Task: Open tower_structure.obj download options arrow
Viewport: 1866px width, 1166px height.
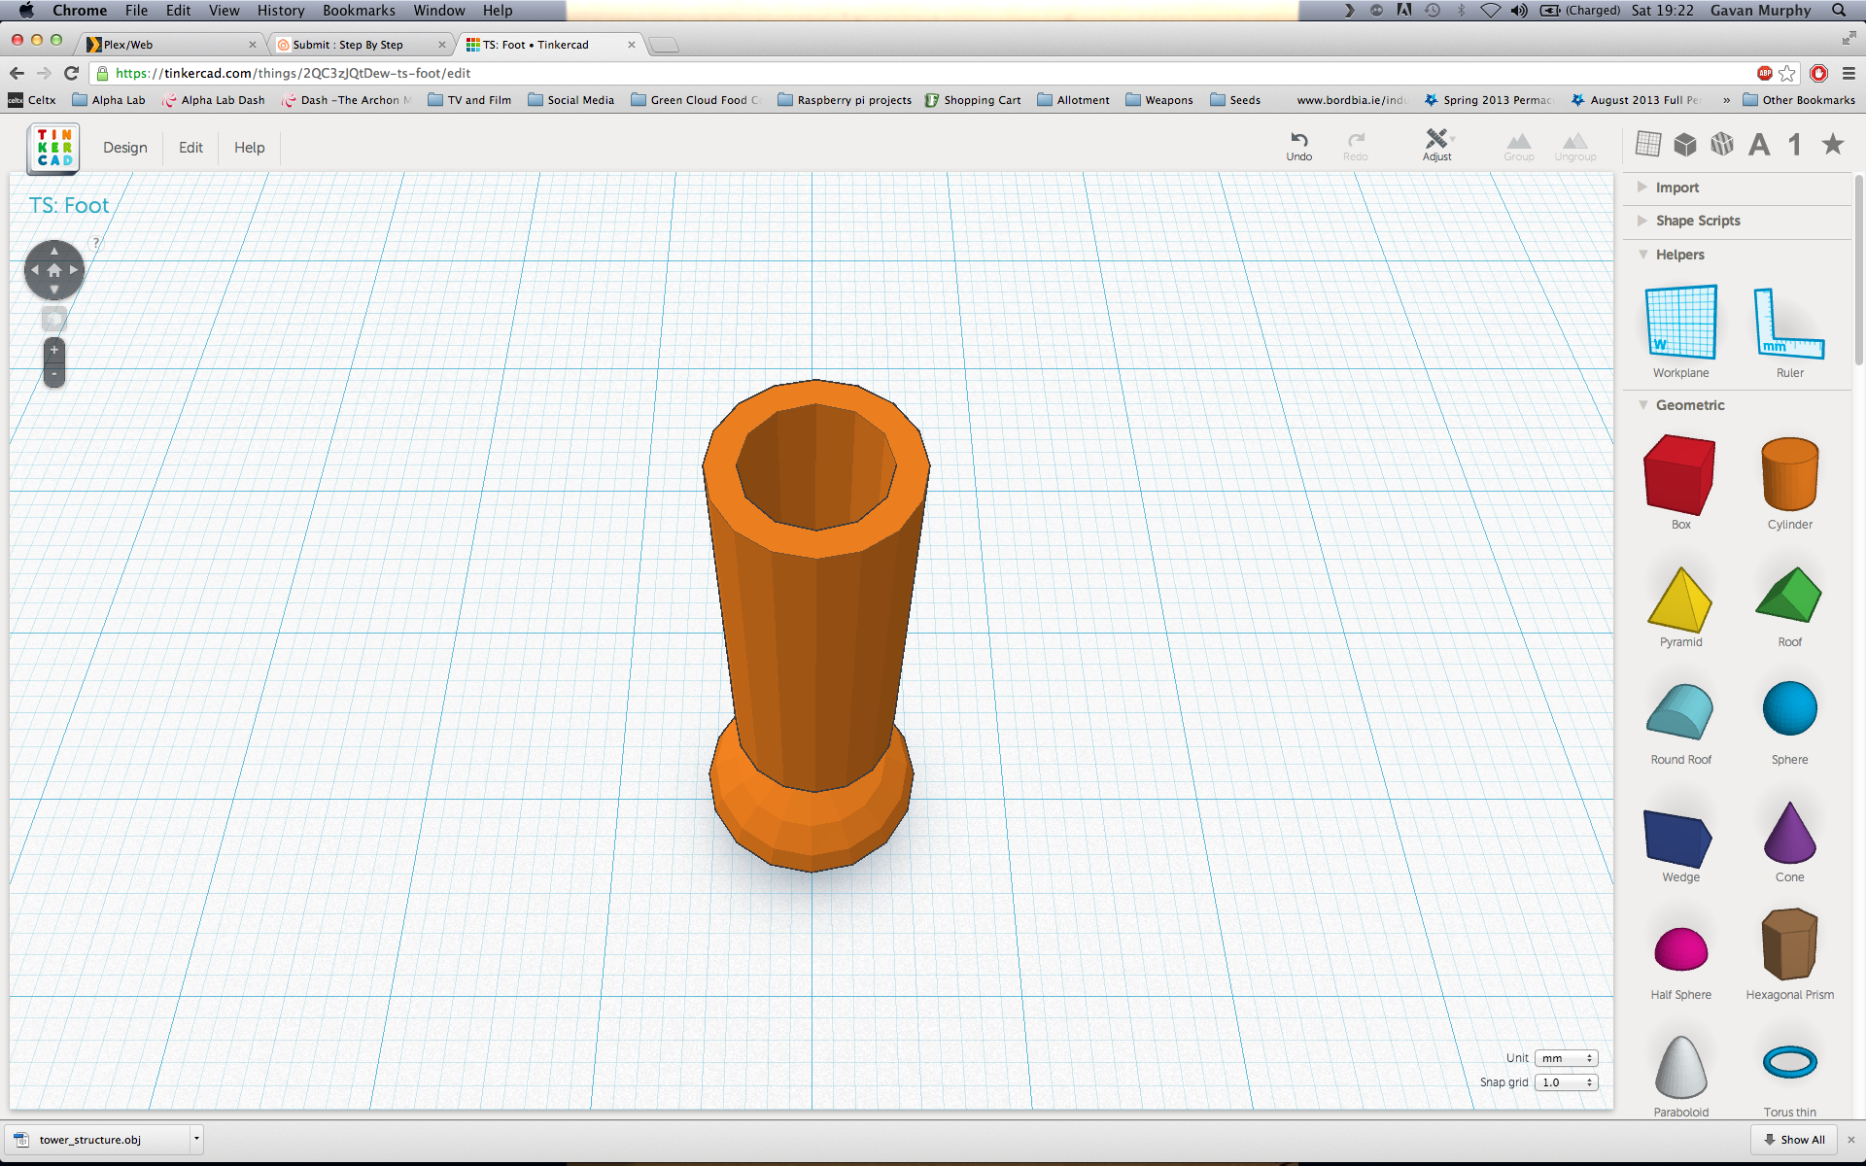Action: (196, 1139)
